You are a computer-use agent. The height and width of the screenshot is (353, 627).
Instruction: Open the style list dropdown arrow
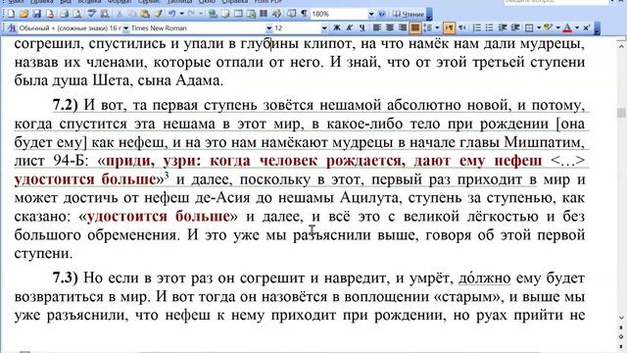coord(126,28)
